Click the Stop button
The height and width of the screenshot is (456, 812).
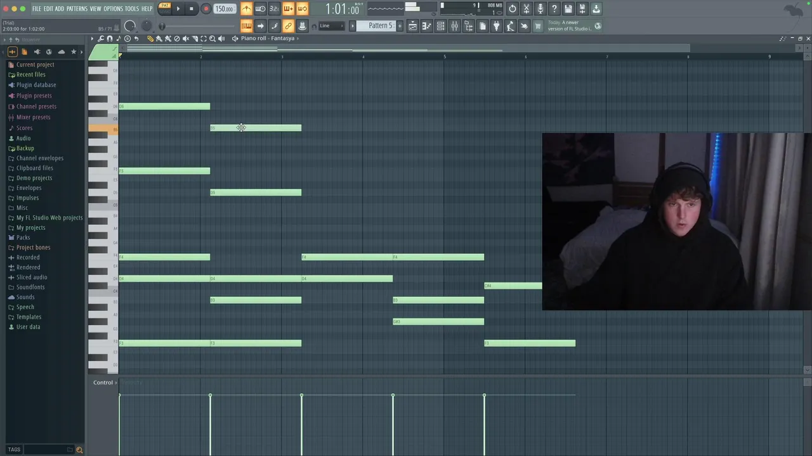pos(191,9)
